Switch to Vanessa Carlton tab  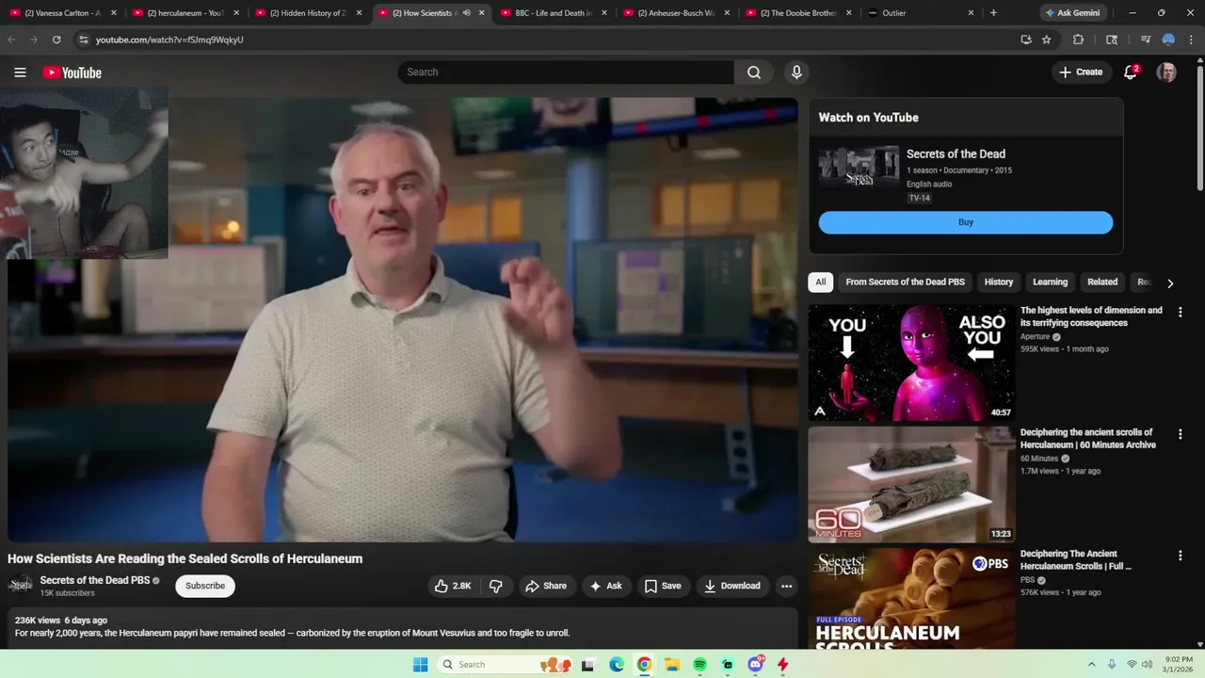(x=62, y=13)
